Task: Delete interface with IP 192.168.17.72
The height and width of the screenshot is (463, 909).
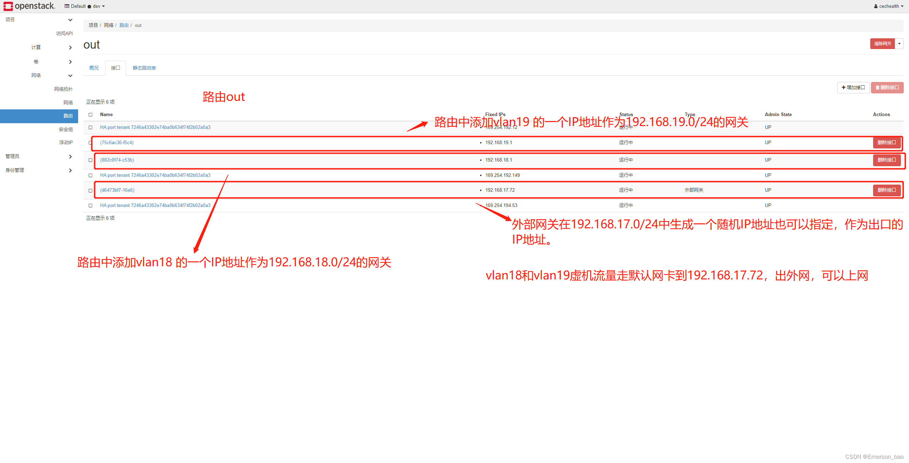Action: pos(887,190)
